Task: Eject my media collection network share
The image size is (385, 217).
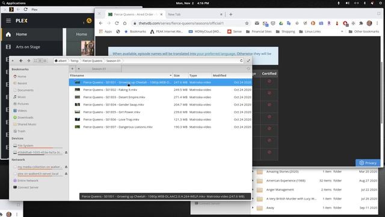Action: (x=66, y=167)
